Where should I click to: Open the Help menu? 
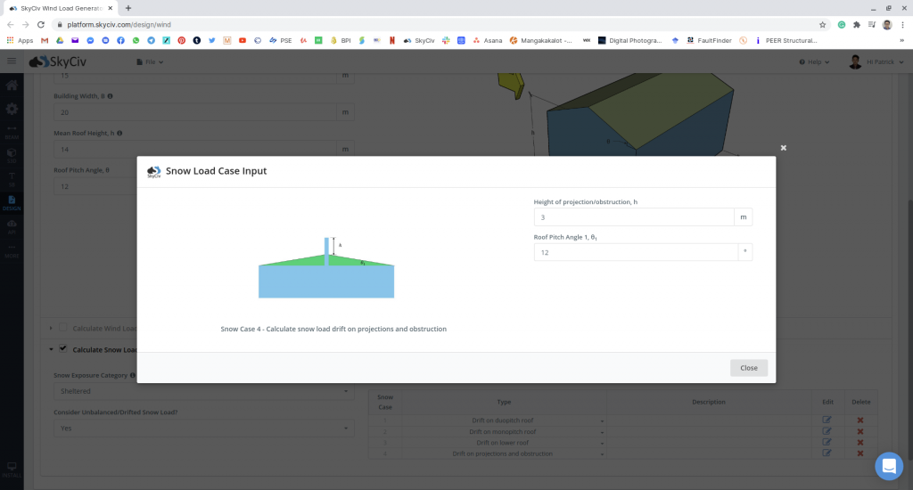[814, 62]
